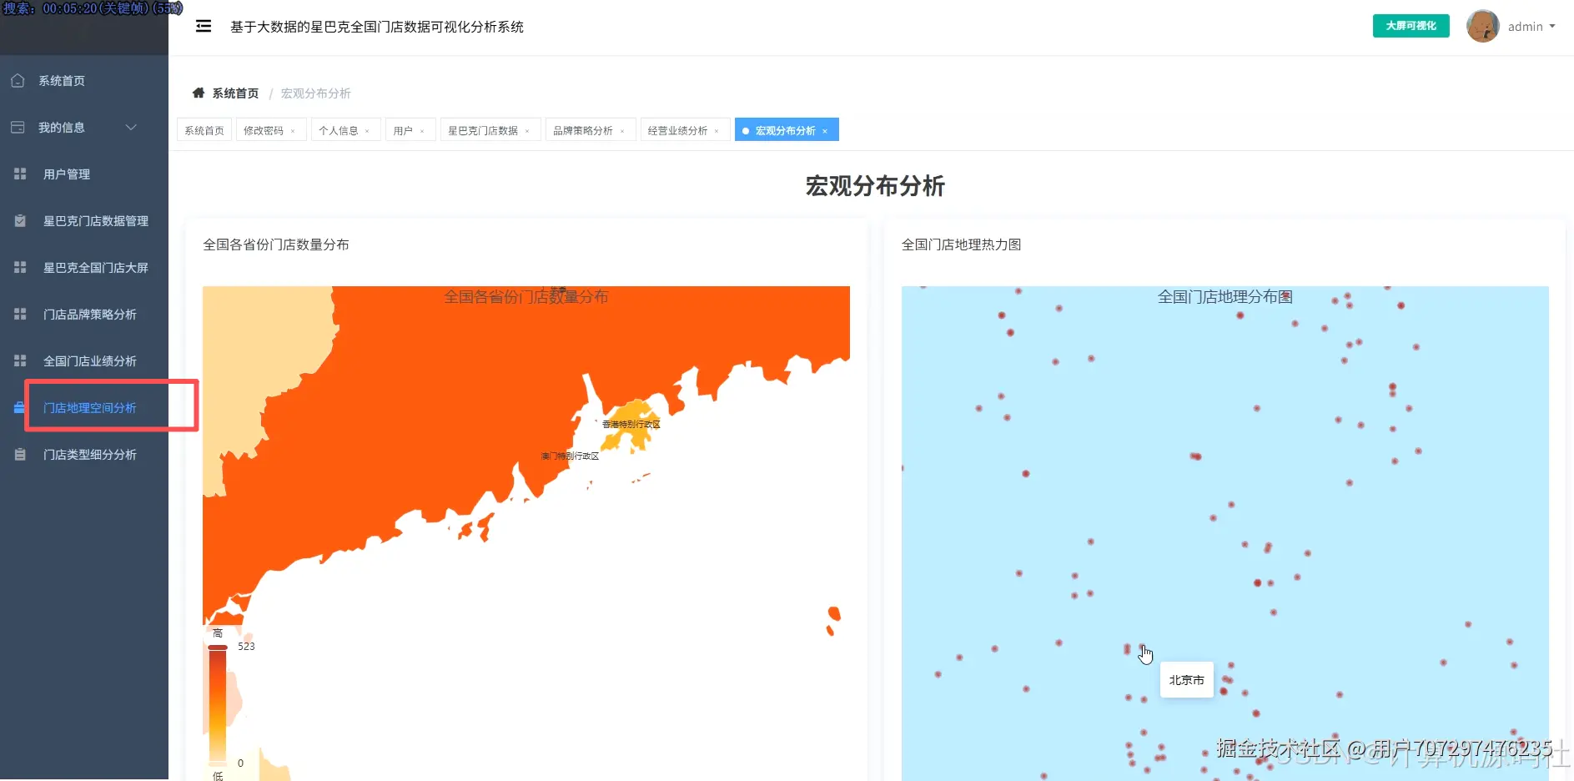The image size is (1574, 781).
Task: Click the 门店类型细分分析 document icon
Action: pos(18,454)
